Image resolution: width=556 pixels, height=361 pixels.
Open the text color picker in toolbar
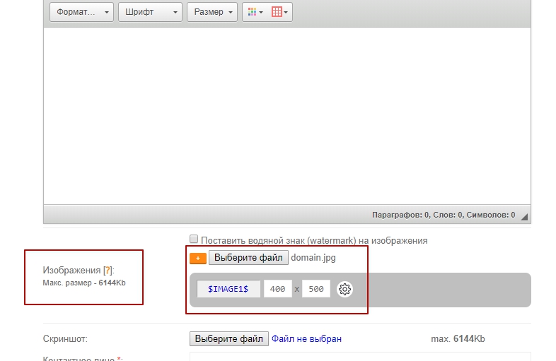pyautogui.click(x=255, y=12)
